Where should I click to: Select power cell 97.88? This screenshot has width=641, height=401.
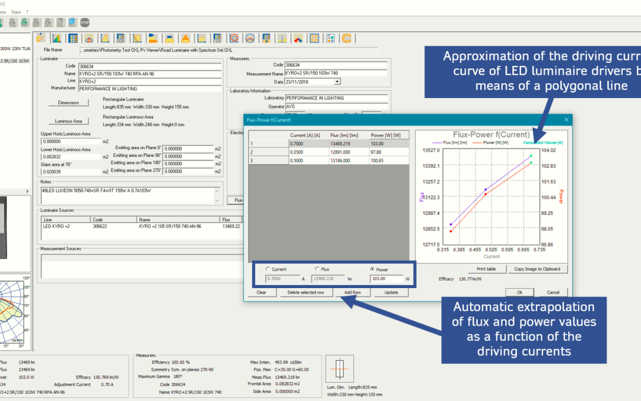coord(389,152)
